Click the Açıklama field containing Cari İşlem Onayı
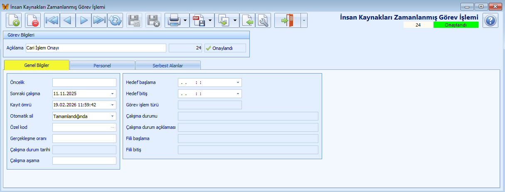 pos(96,48)
